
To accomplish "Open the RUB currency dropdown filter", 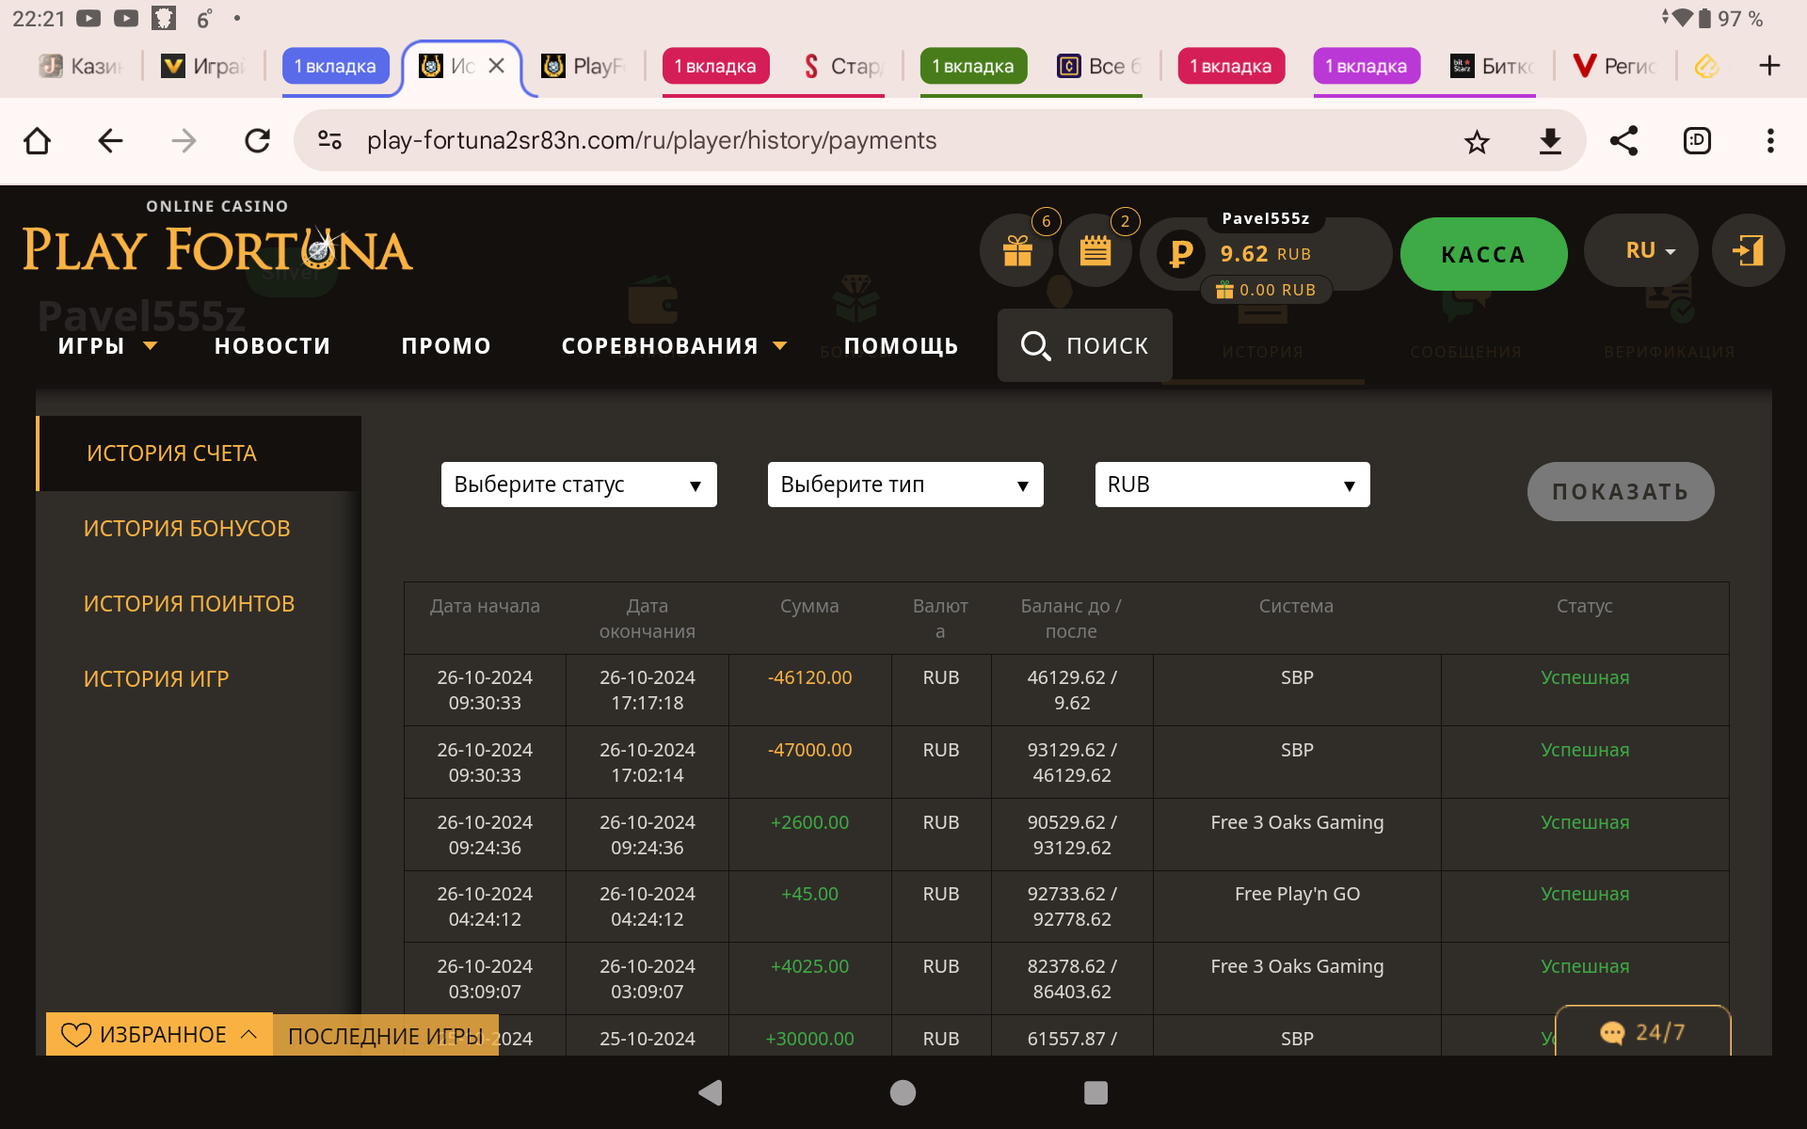I will pos(1231,485).
